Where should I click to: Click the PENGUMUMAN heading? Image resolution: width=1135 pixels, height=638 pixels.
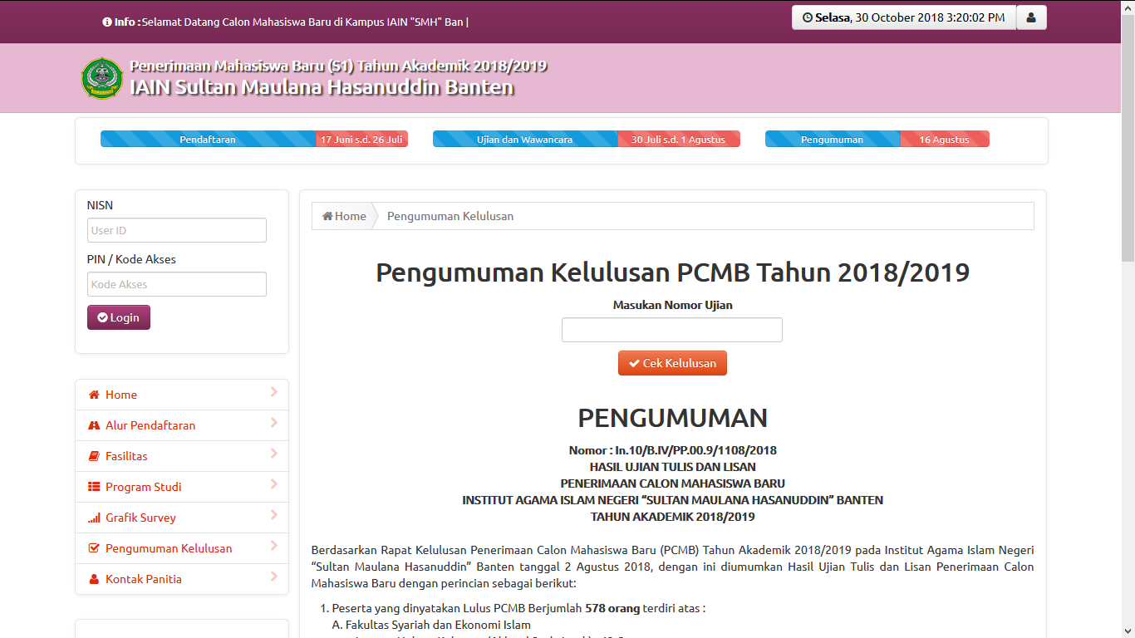coord(672,417)
